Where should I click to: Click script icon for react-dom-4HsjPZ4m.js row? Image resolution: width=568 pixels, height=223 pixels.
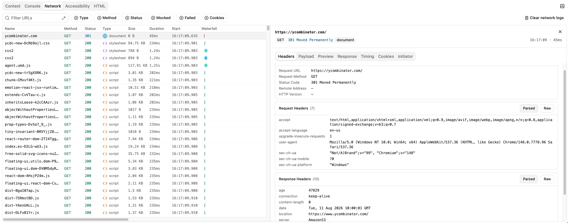click(105, 176)
